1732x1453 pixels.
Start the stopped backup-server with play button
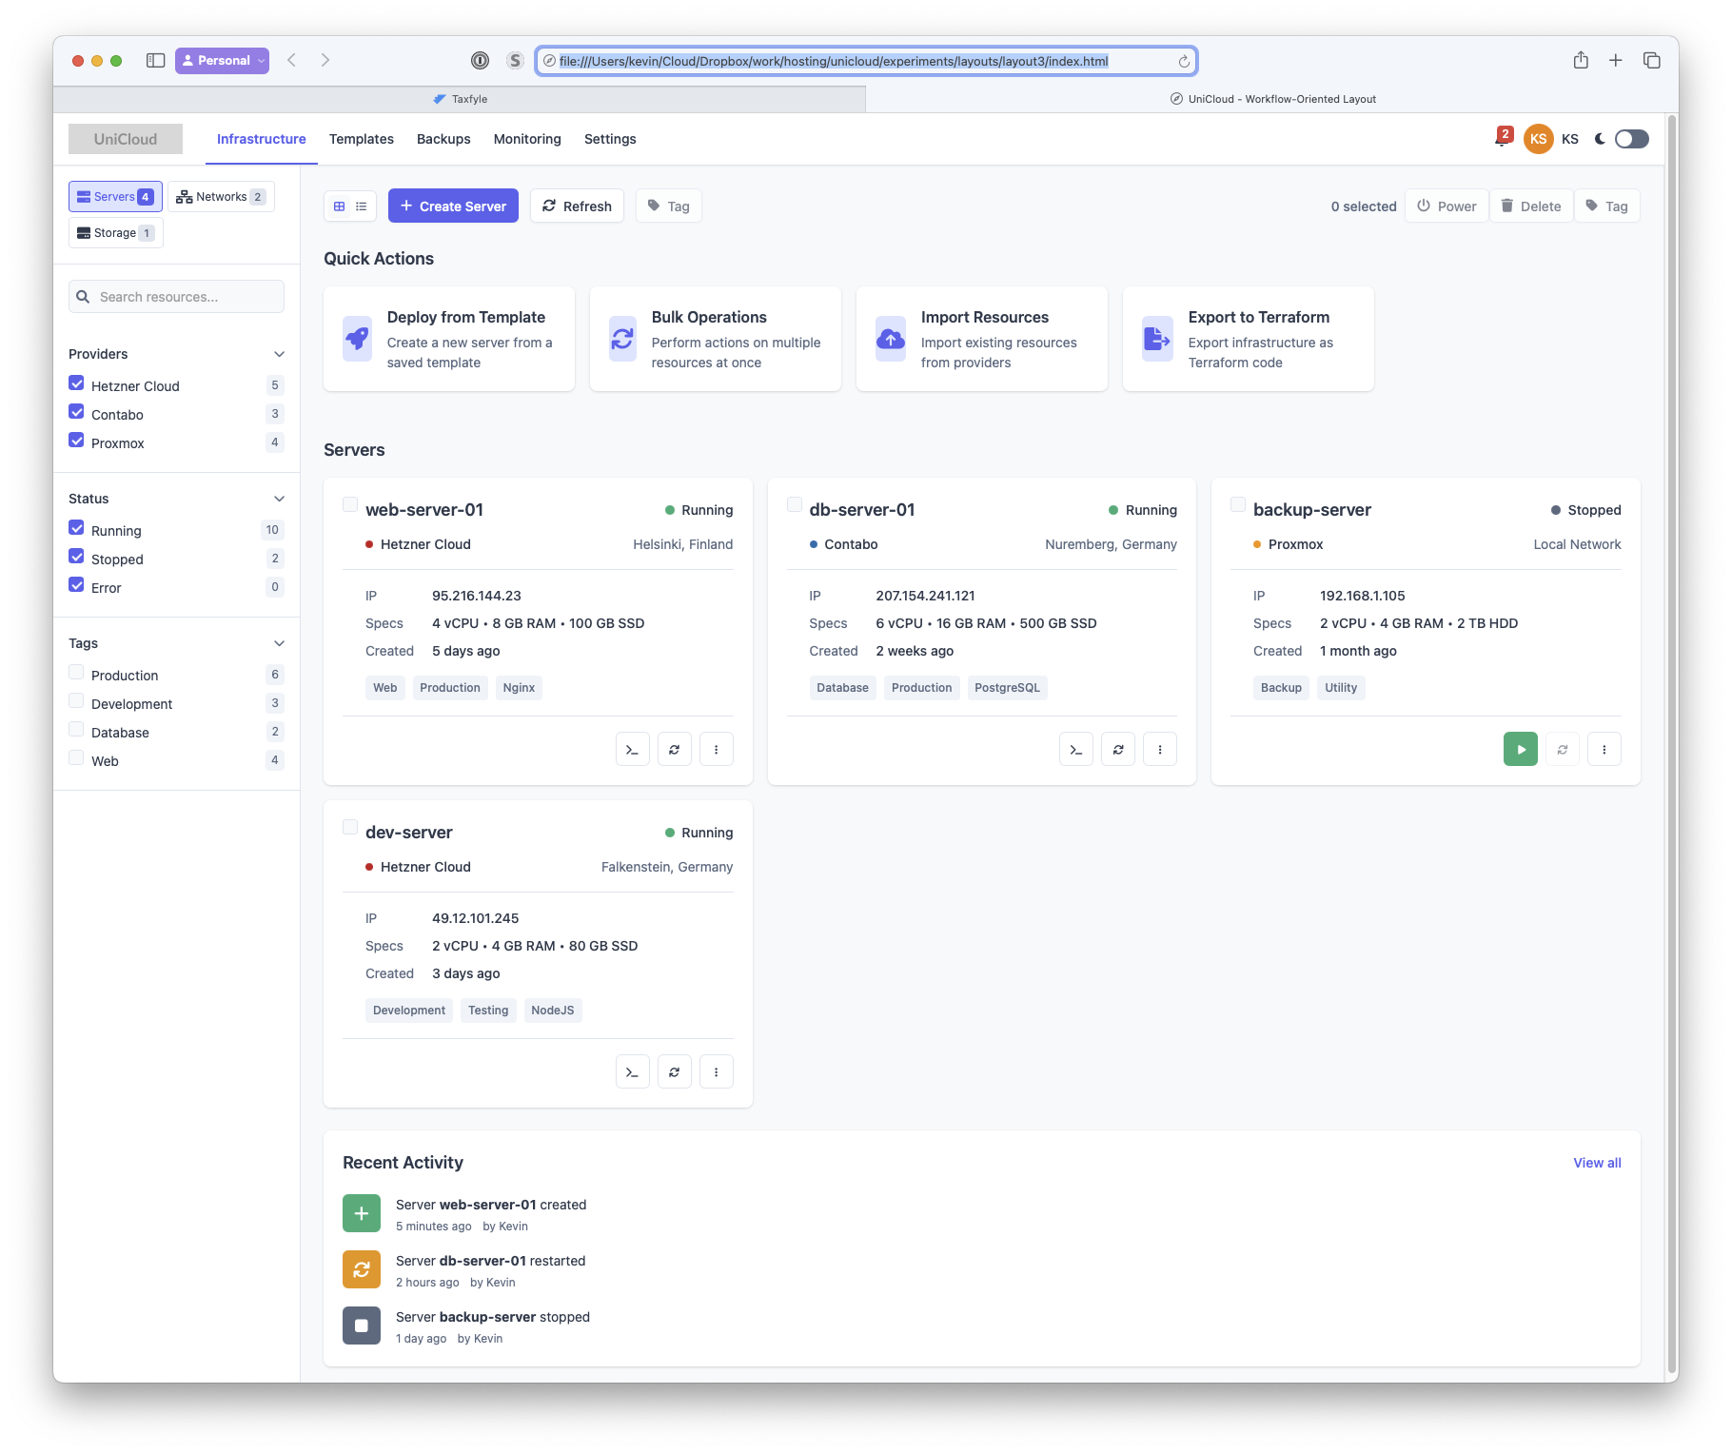[1520, 750]
